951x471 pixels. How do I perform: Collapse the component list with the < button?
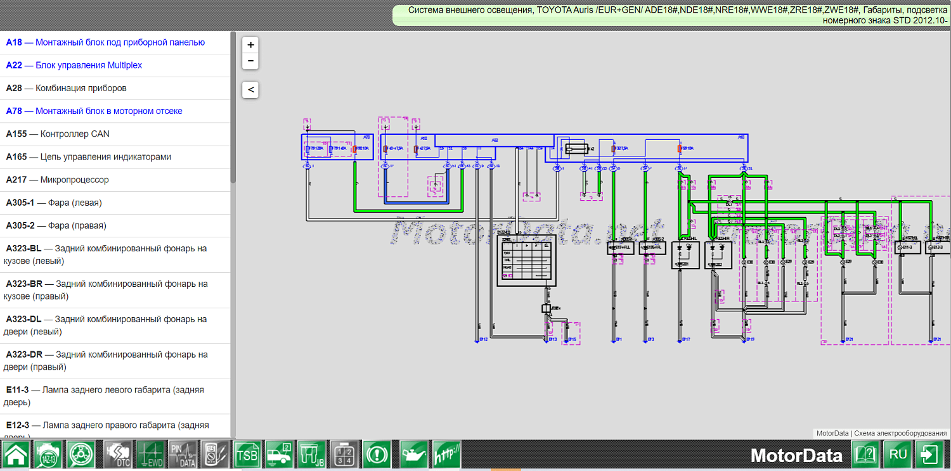pos(251,90)
